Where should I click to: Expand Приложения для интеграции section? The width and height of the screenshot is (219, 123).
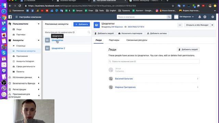point(39,96)
